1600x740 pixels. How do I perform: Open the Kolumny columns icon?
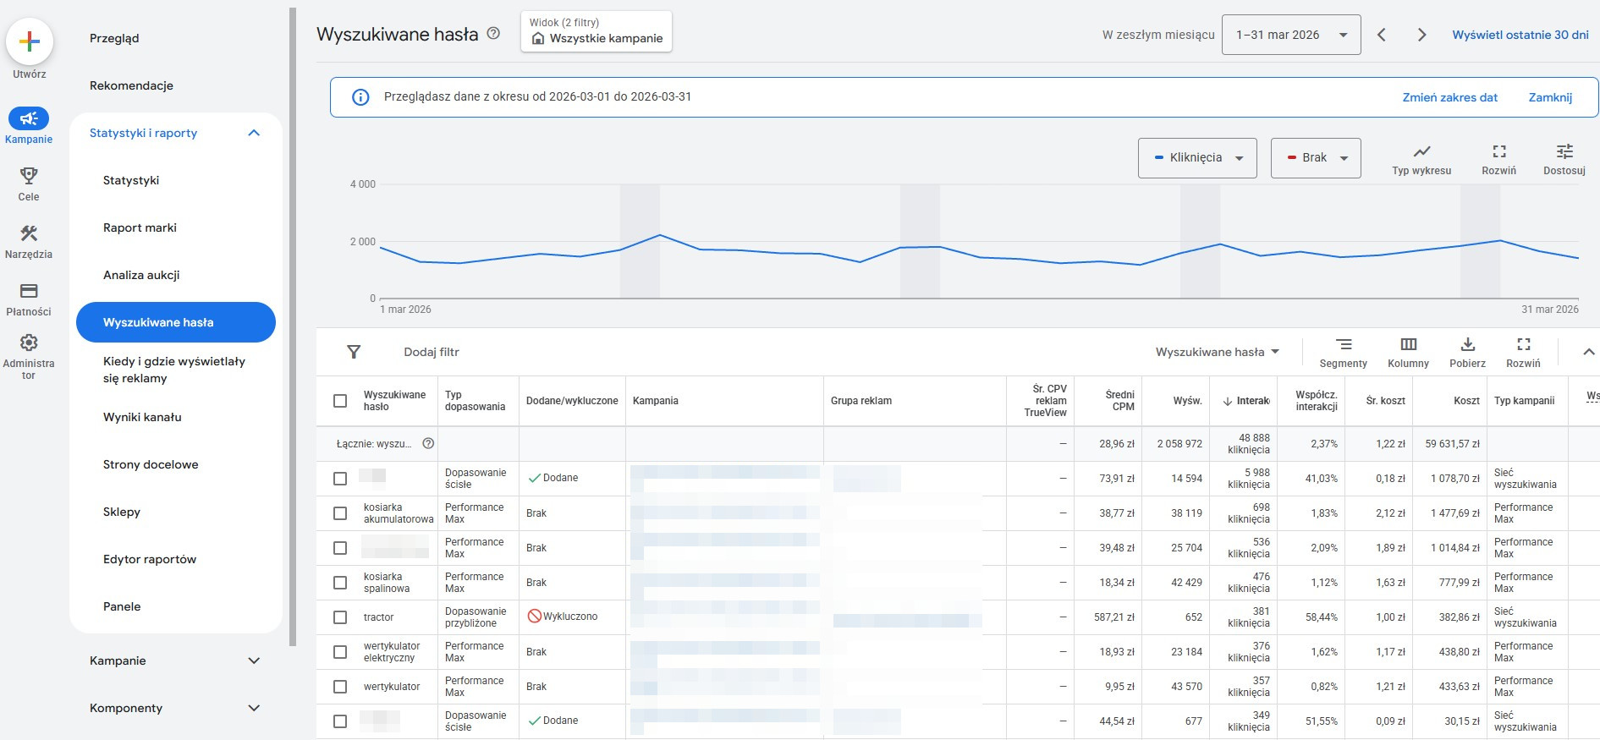pos(1408,344)
